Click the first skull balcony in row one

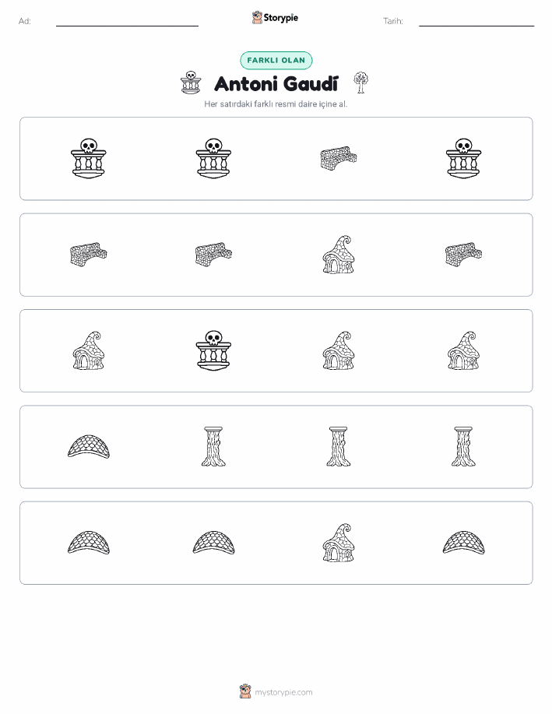click(x=89, y=159)
